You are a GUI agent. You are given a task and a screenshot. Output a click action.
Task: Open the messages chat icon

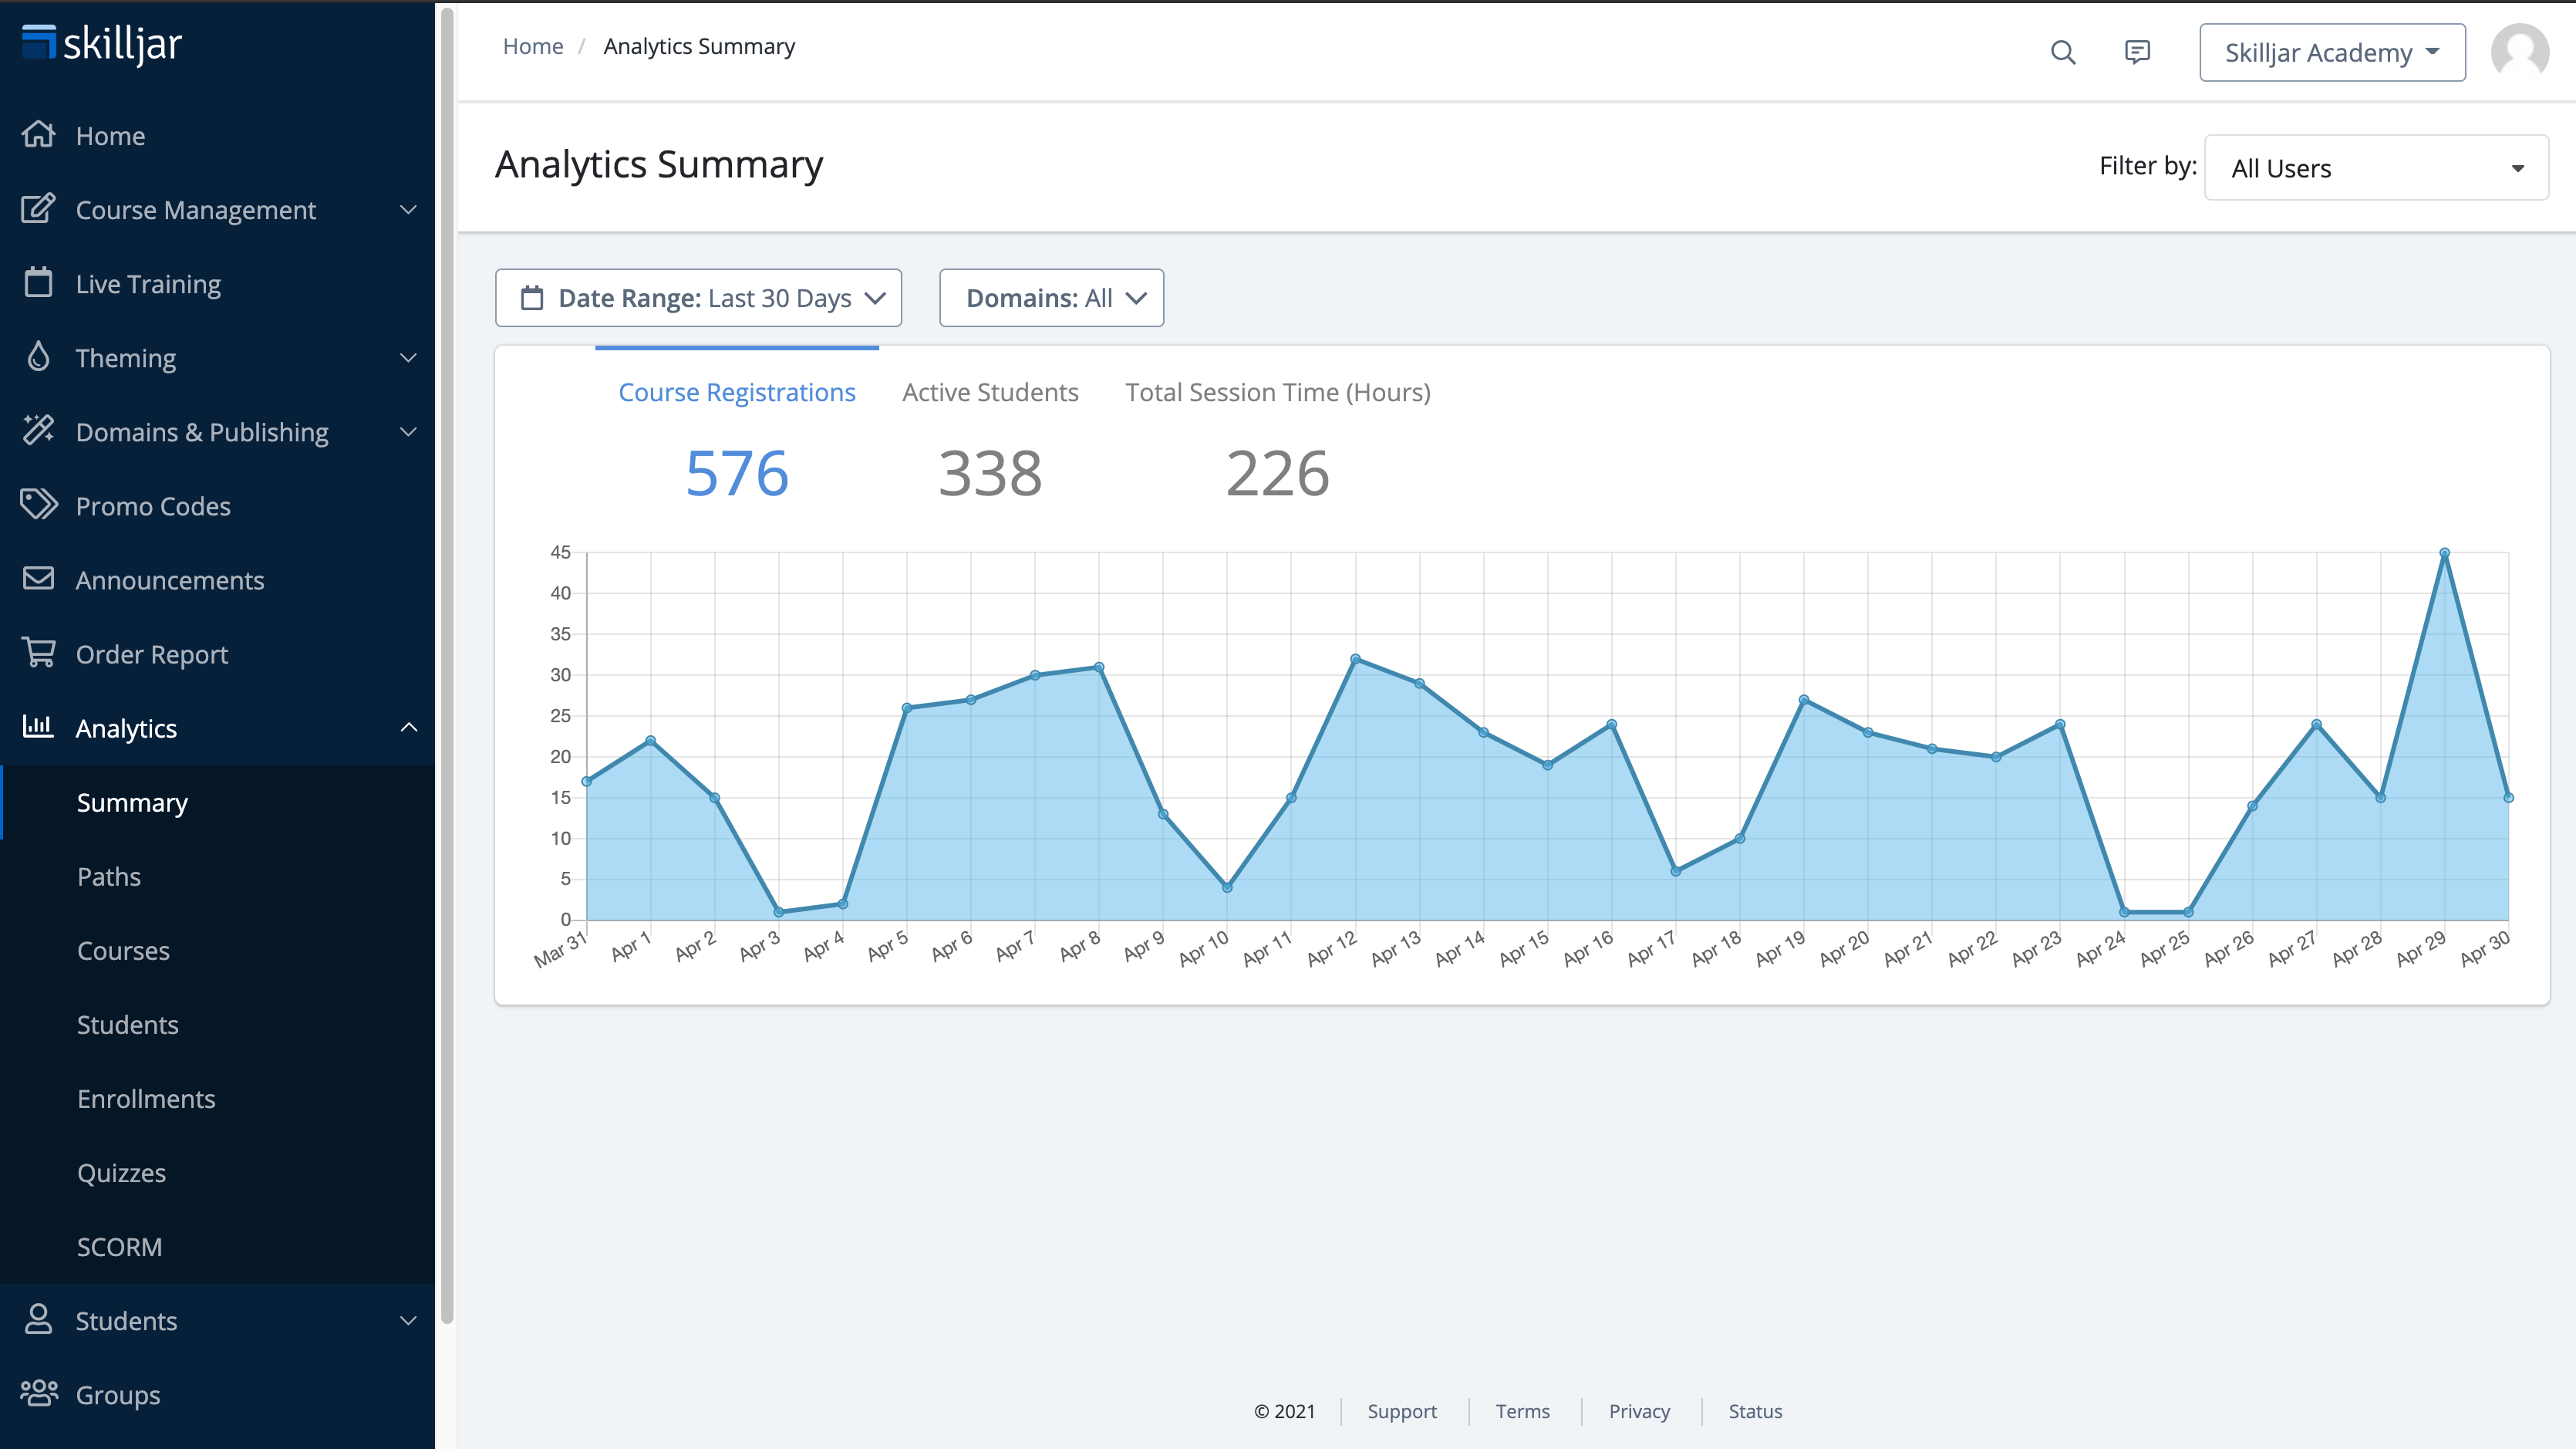click(2137, 52)
